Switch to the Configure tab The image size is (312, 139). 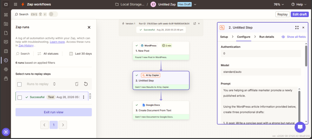(243, 37)
